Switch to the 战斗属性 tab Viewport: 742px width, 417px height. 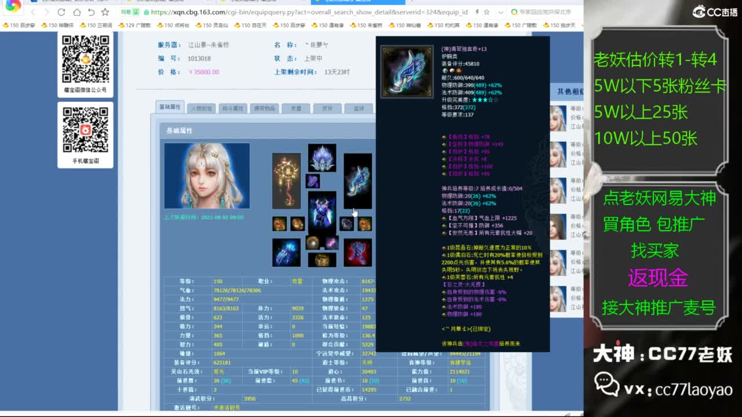(x=233, y=108)
